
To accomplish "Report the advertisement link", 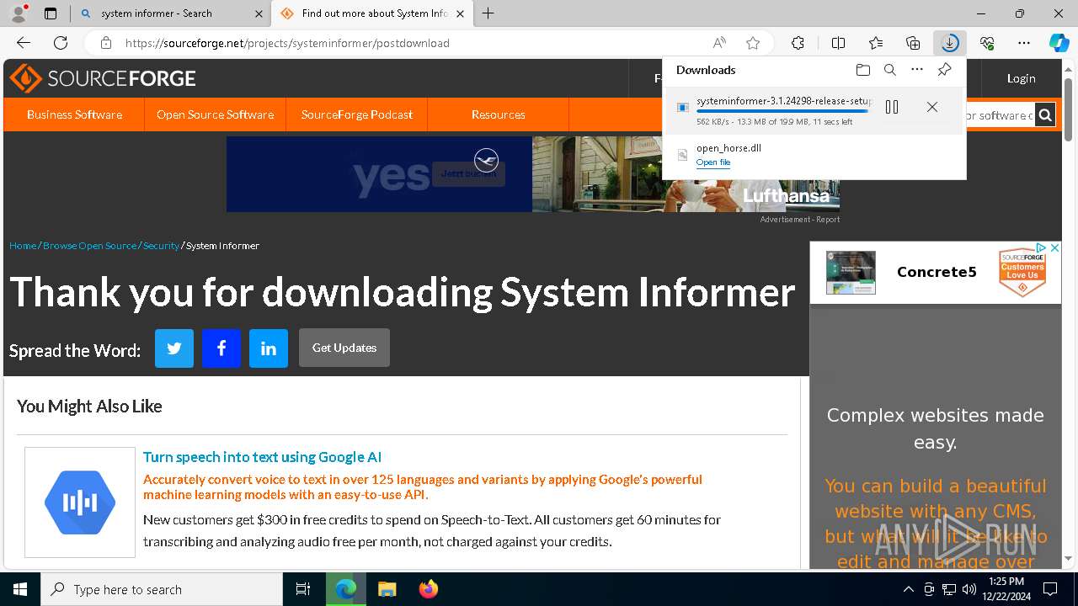I will pyautogui.click(x=828, y=220).
